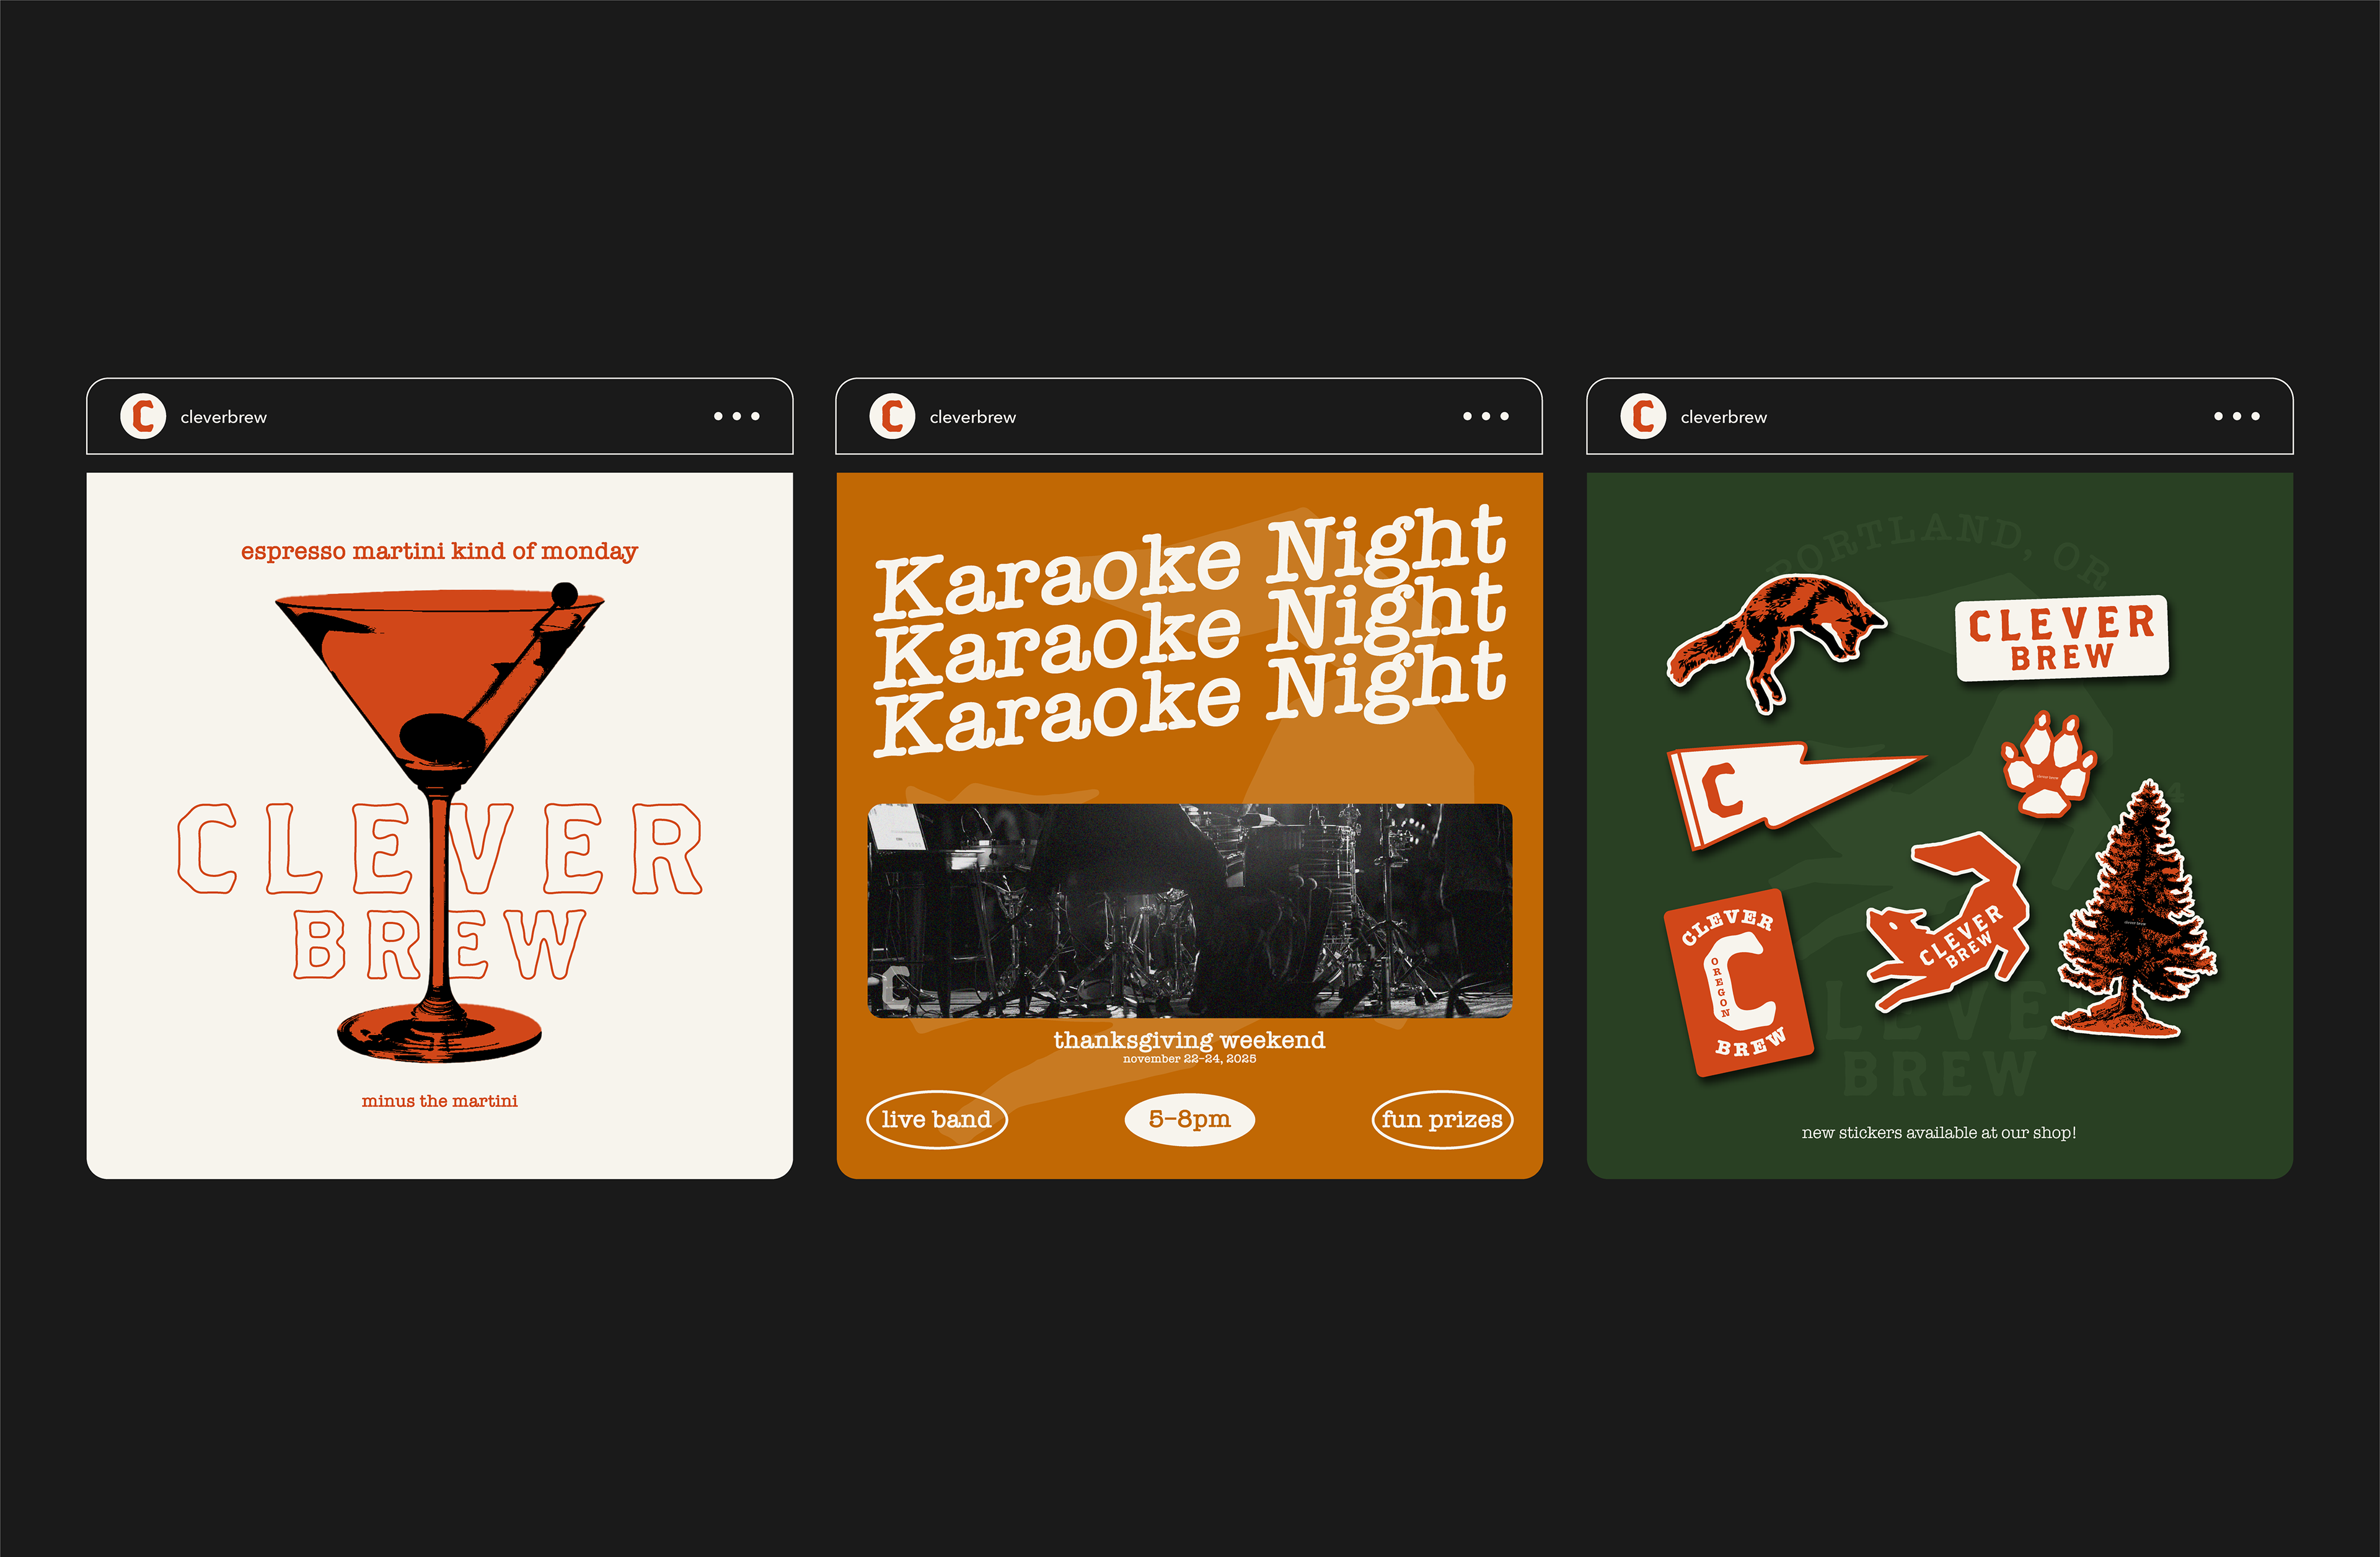Click the cleverbrew avatar on the stickers post
The height and width of the screenshot is (1557, 2380).
(x=1643, y=416)
